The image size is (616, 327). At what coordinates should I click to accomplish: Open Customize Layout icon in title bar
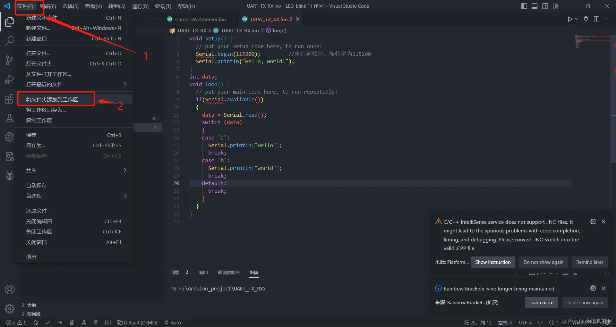coord(556,6)
